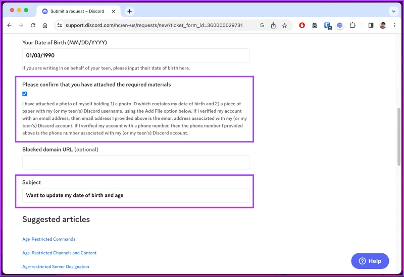
Task: Open the Chrome profile avatar
Action: pyautogui.click(x=383, y=25)
